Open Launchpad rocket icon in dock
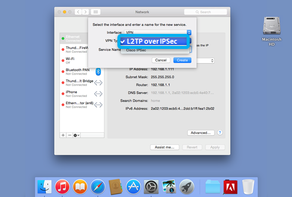Viewport: 292px width, 197px height. [x=187, y=187]
